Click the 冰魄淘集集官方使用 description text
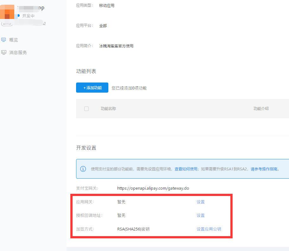 click(116, 46)
